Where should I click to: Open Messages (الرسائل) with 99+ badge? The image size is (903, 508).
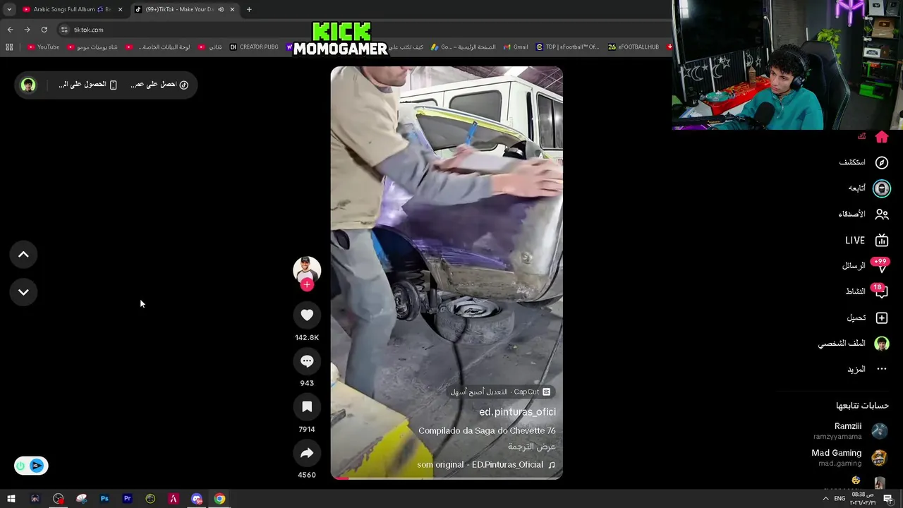click(865, 266)
